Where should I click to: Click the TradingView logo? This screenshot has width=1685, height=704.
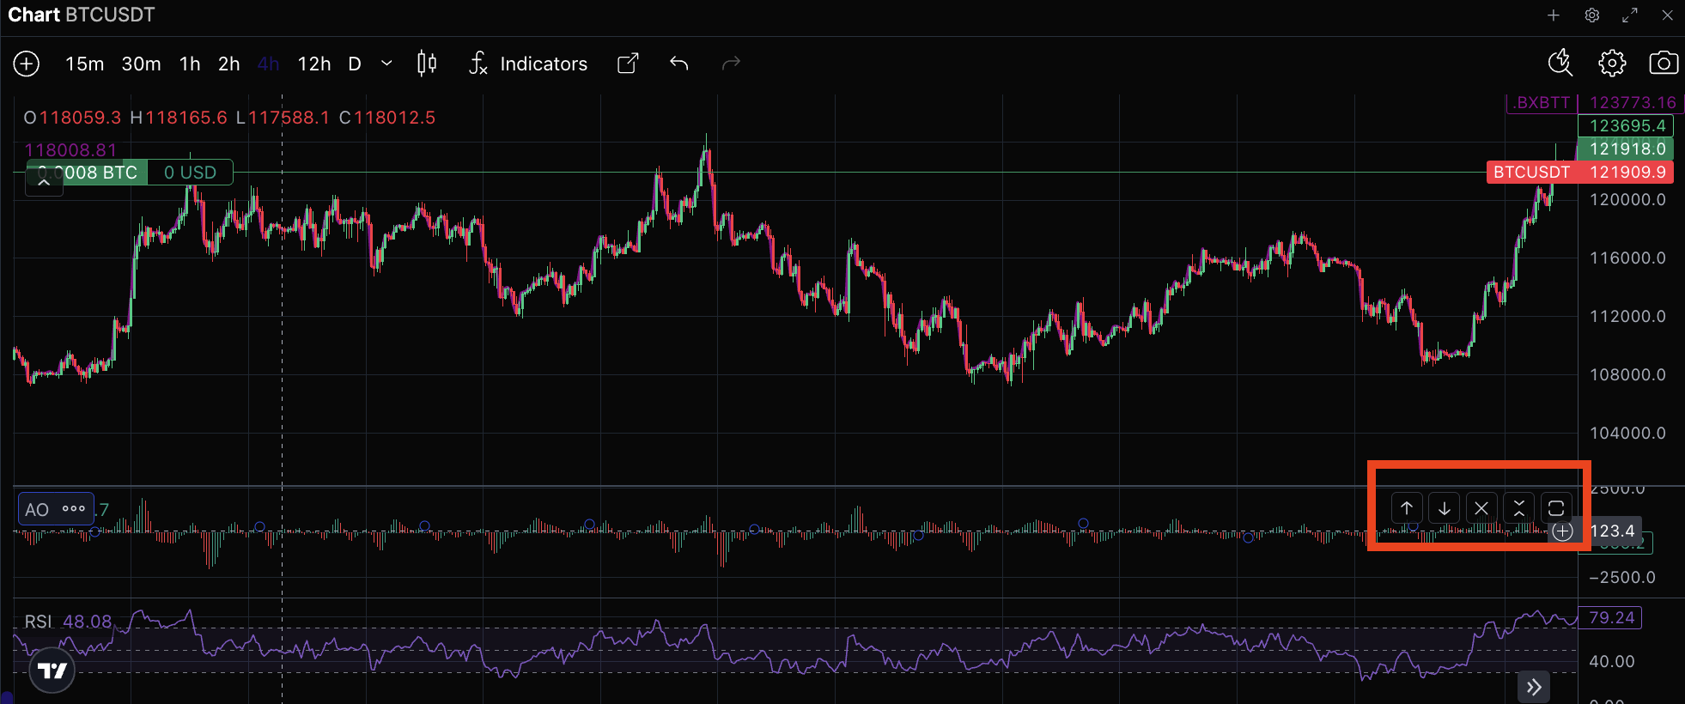[x=52, y=671]
